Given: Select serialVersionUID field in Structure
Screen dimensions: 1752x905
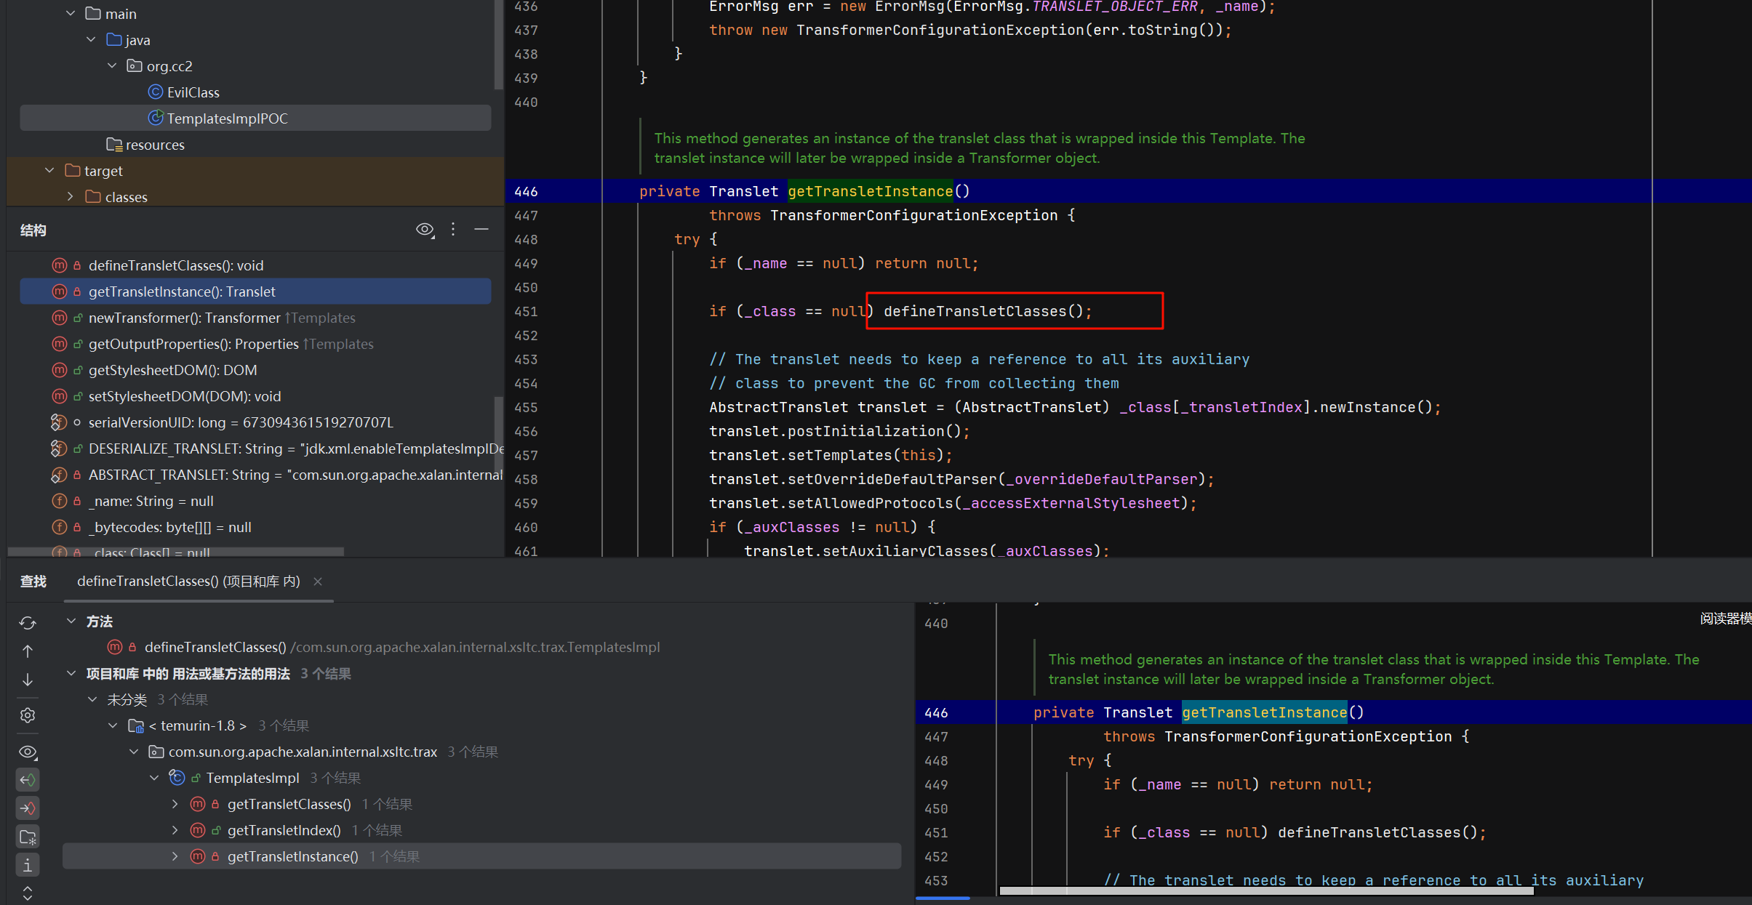Looking at the screenshot, I should (x=241, y=422).
